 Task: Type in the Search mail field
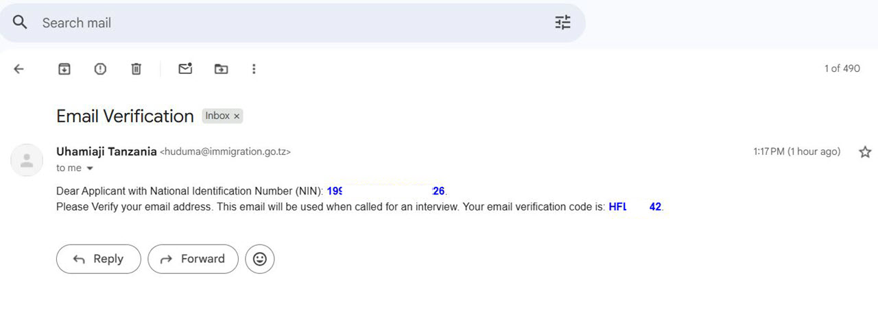pyautogui.click(x=274, y=23)
